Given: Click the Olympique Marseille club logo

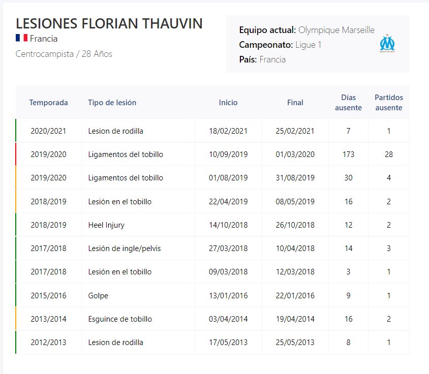Looking at the screenshot, I should pos(387,44).
